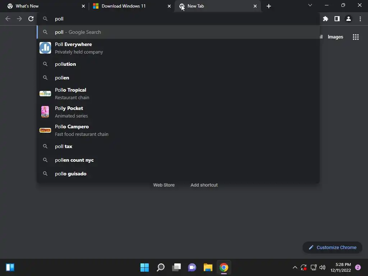Click the volume speaker tray icon

[322, 267]
